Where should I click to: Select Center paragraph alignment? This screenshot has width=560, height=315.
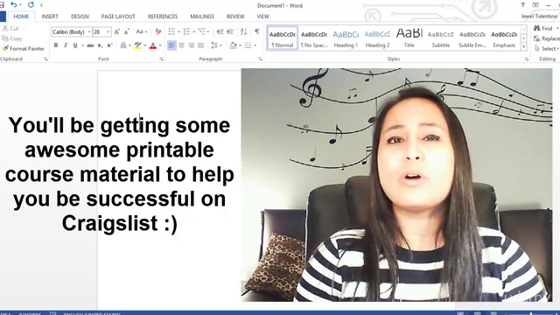point(181,45)
